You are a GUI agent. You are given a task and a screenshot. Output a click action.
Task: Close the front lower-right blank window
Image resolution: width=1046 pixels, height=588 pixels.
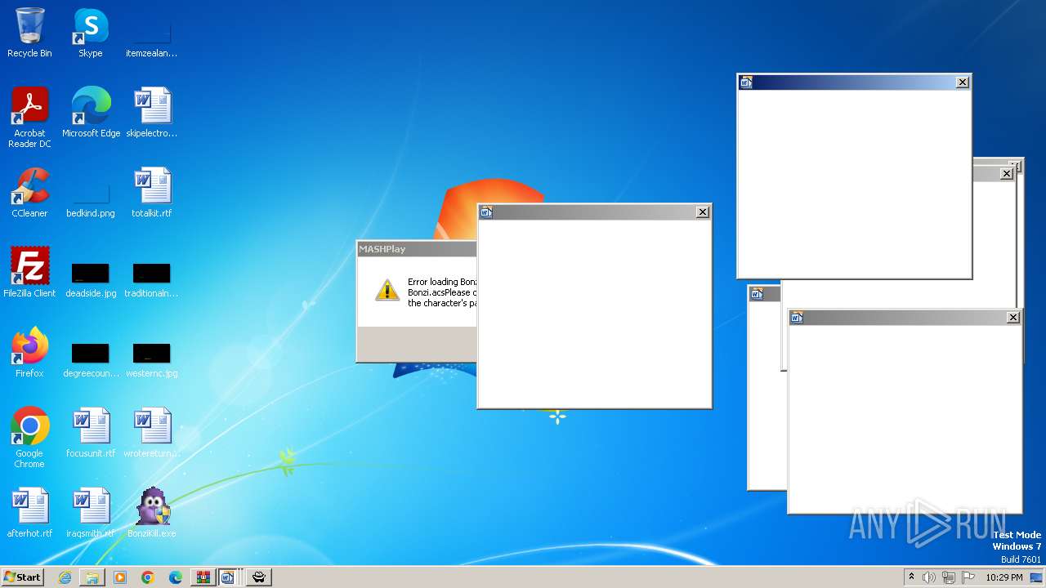point(1013,318)
